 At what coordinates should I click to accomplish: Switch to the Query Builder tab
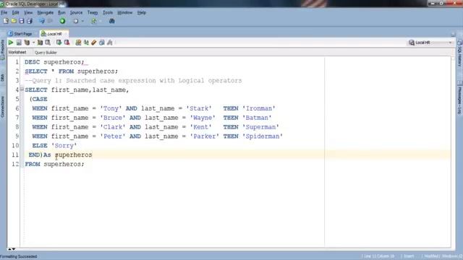tap(46, 53)
